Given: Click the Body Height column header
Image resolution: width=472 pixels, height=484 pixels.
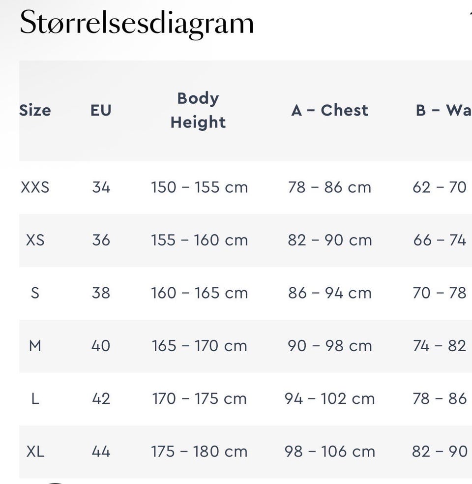Looking at the screenshot, I should click(x=198, y=110).
